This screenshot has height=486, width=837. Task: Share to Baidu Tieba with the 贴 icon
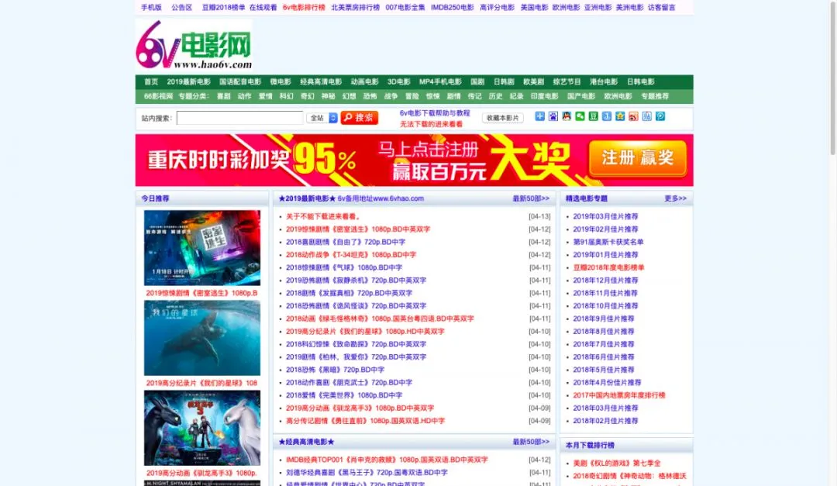[x=646, y=116]
